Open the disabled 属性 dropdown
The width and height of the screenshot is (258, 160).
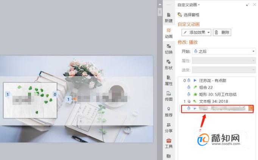point(224,61)
